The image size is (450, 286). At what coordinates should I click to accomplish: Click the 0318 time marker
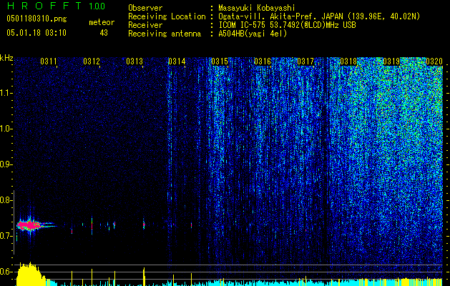[x=348, y=61]
